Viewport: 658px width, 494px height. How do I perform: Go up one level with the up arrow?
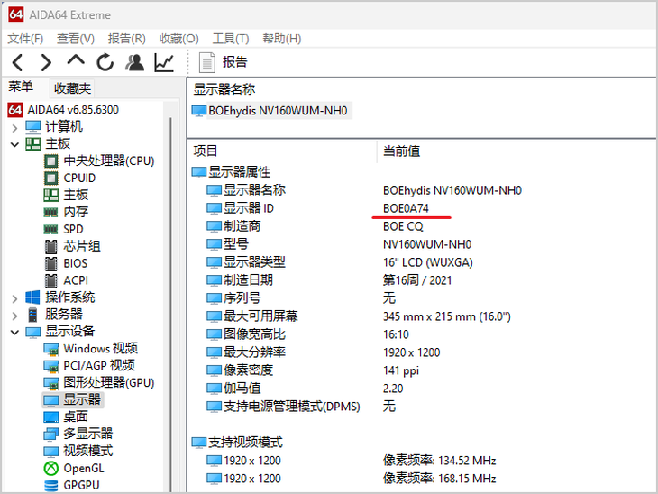(x=76, y=61)
